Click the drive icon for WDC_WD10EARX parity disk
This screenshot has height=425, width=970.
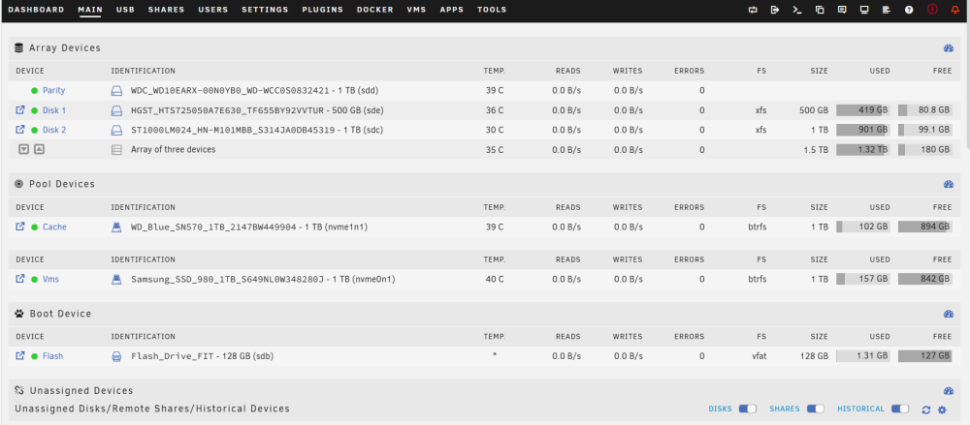tap(116, 91)
